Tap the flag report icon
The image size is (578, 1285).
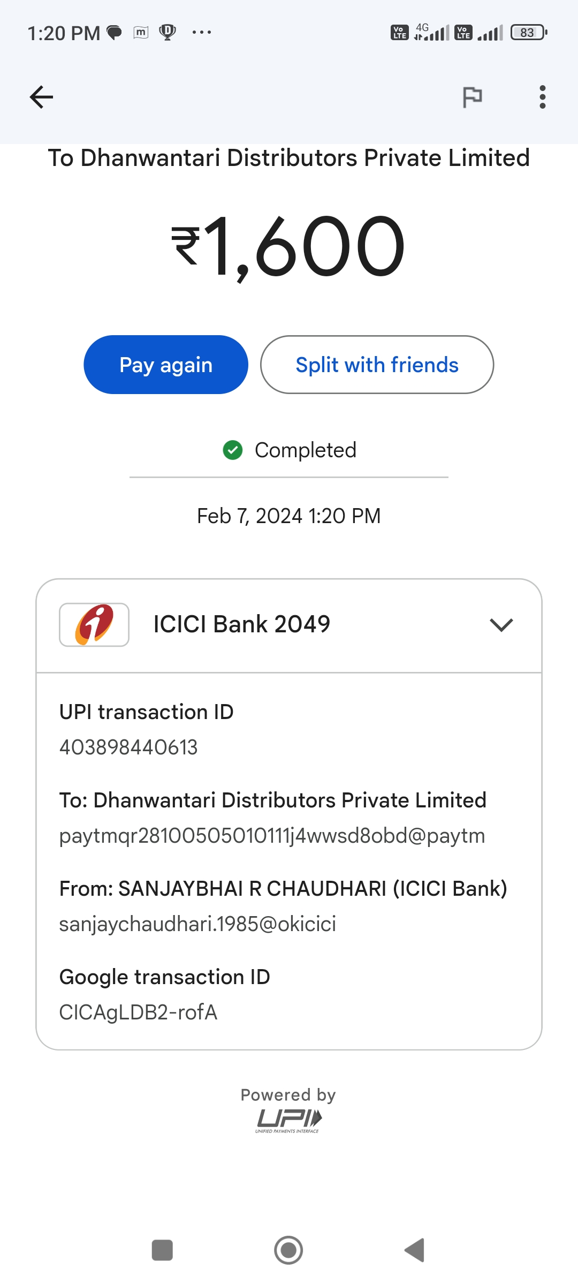click(x=472, y=97)
